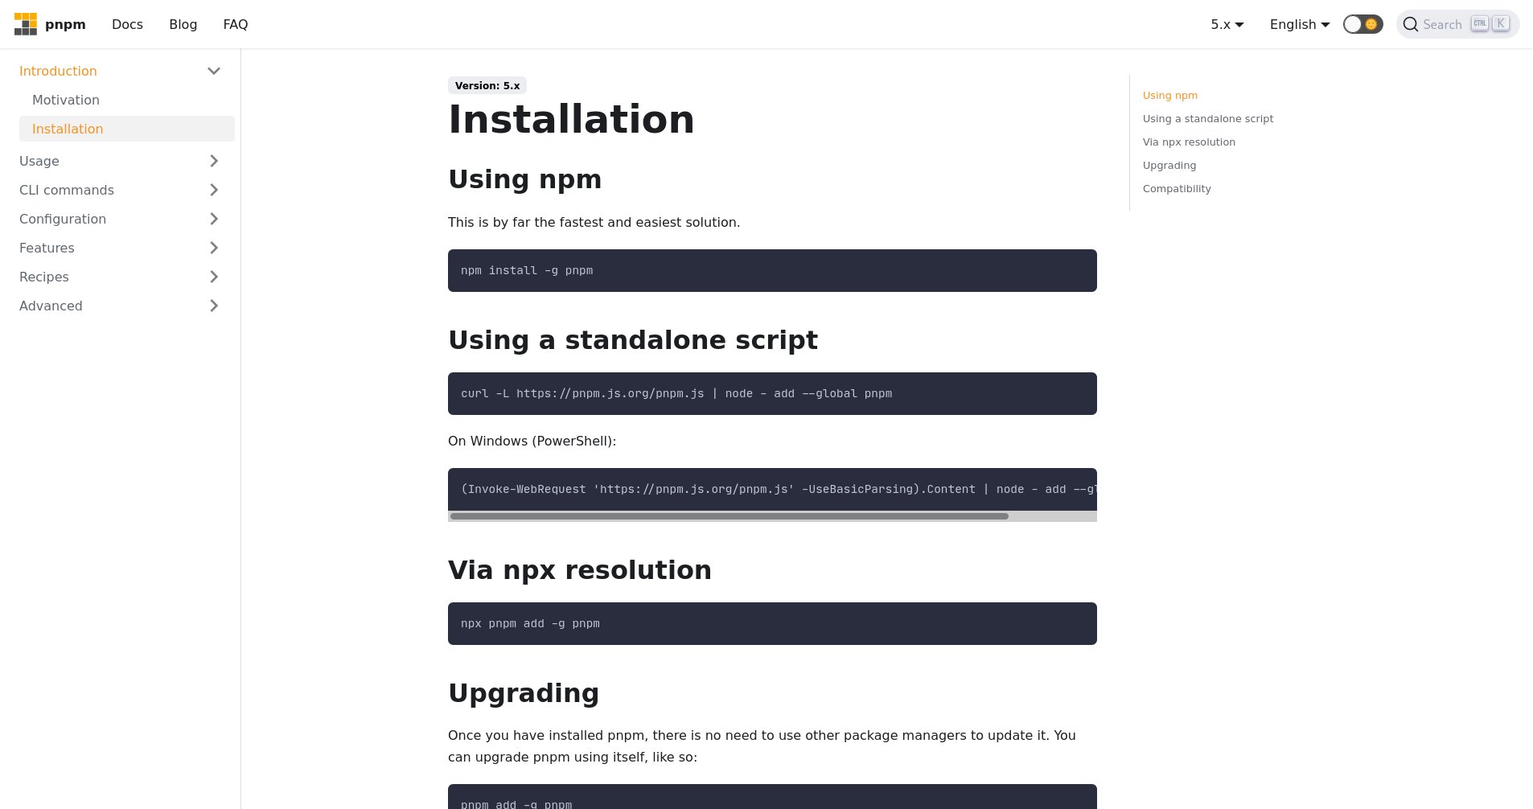Image resolution: width=1533 pixels, height=809 pixels.
Task: Click the PowerShell code block horizontal scrollbar
Action: (729, 516)
